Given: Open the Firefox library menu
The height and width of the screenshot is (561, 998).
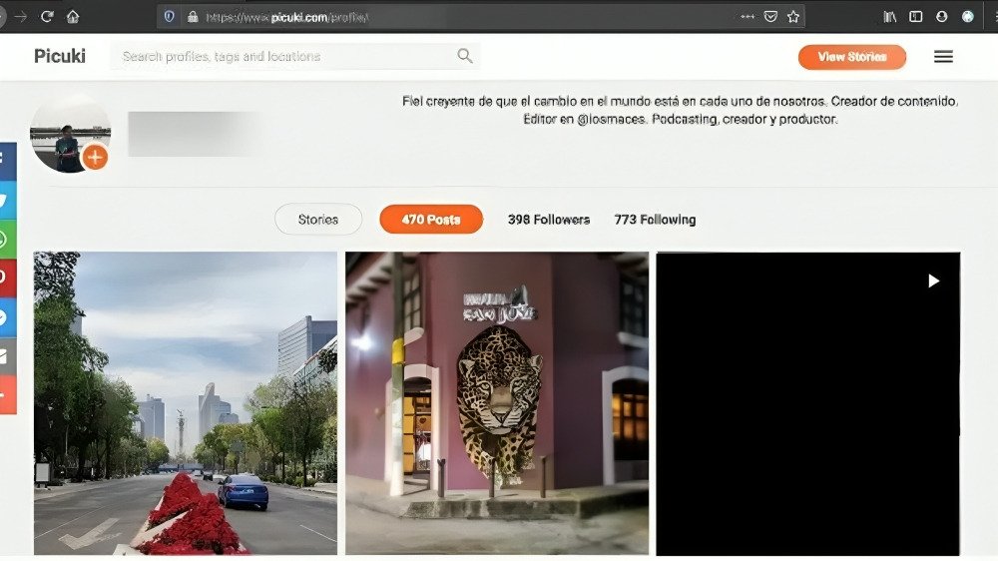Looking at the screenshot, I should point(889,17).
